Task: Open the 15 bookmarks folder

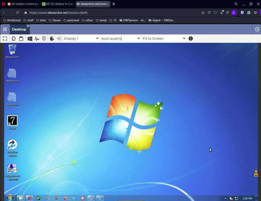Action: point(113,20)
